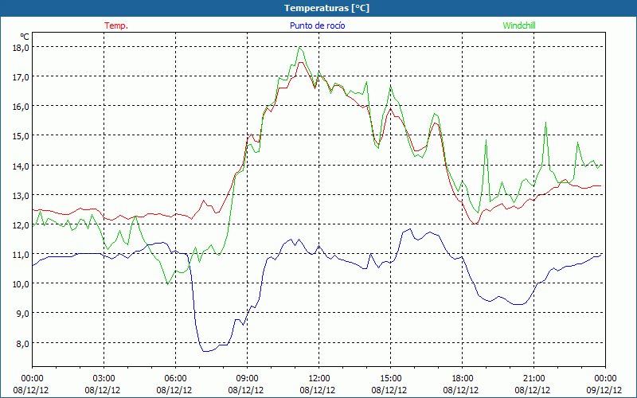
Task: Click the 9,0 y-axis value
Action: [x=23, y=314]
